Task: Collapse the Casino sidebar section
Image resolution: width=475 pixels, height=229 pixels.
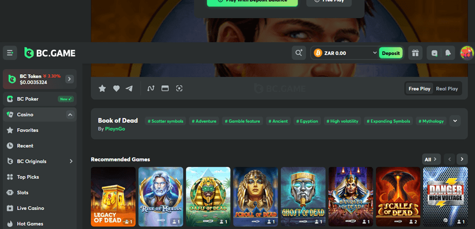Action: 70,115
